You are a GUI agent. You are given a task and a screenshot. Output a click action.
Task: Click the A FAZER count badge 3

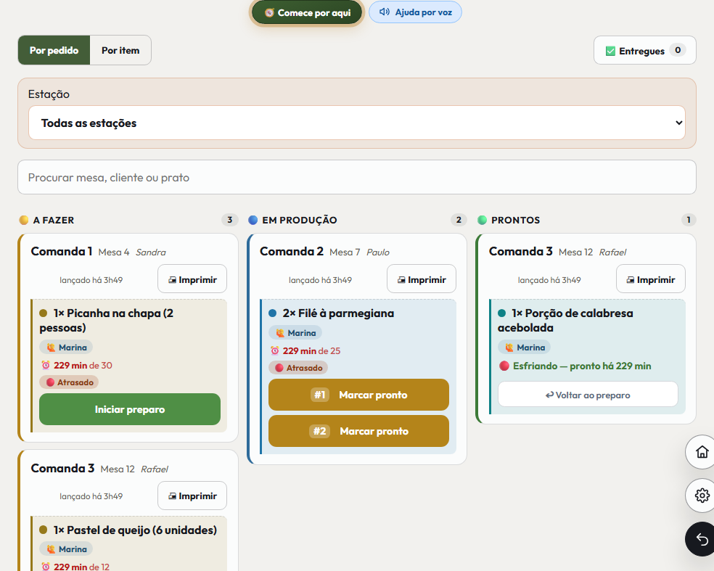coord(230,220)
